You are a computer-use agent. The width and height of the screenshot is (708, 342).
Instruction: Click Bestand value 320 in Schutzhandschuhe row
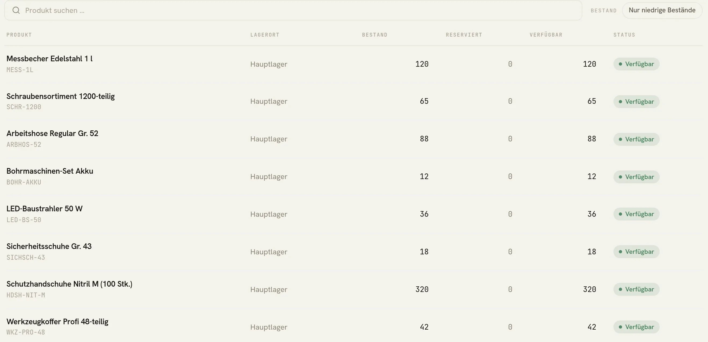coord(422,290)
